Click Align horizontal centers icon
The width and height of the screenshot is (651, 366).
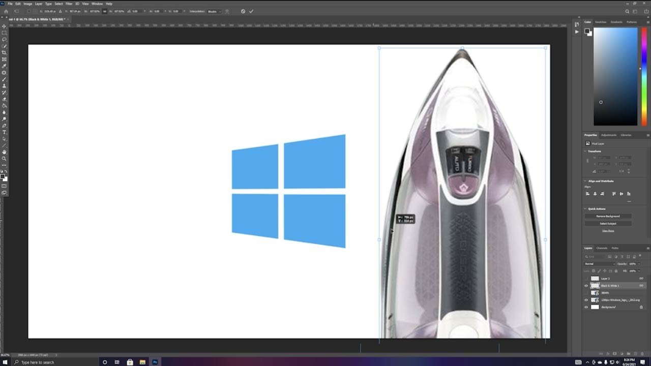coord(595,194)
